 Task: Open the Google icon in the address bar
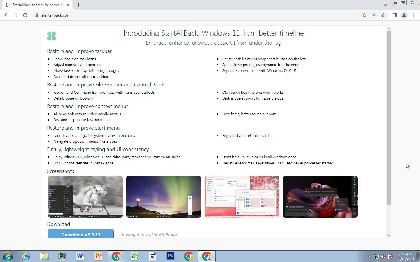click(x=365, y=15)
